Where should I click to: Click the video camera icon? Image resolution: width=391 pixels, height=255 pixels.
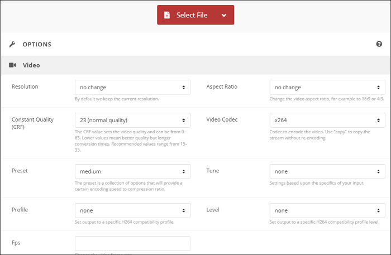12,65
